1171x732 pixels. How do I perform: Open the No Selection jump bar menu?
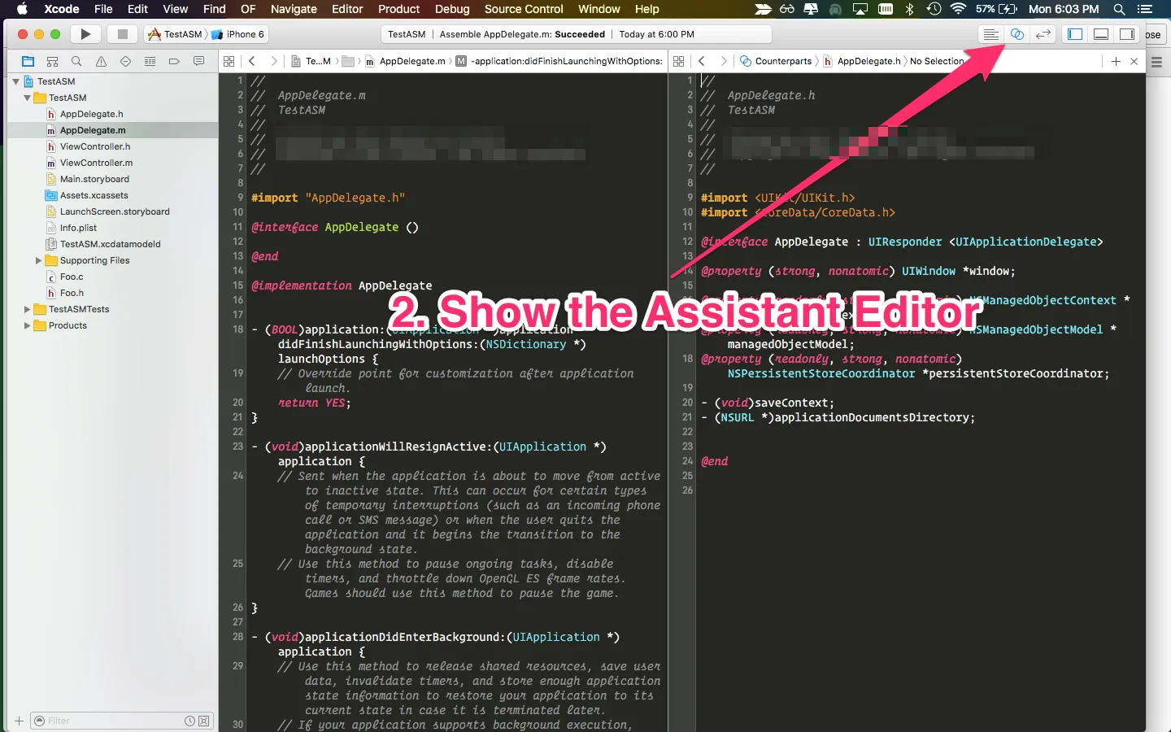[x=937, y=61]
